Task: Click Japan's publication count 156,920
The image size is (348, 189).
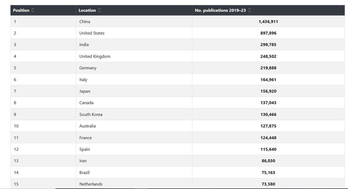Action: coord(268,91)
